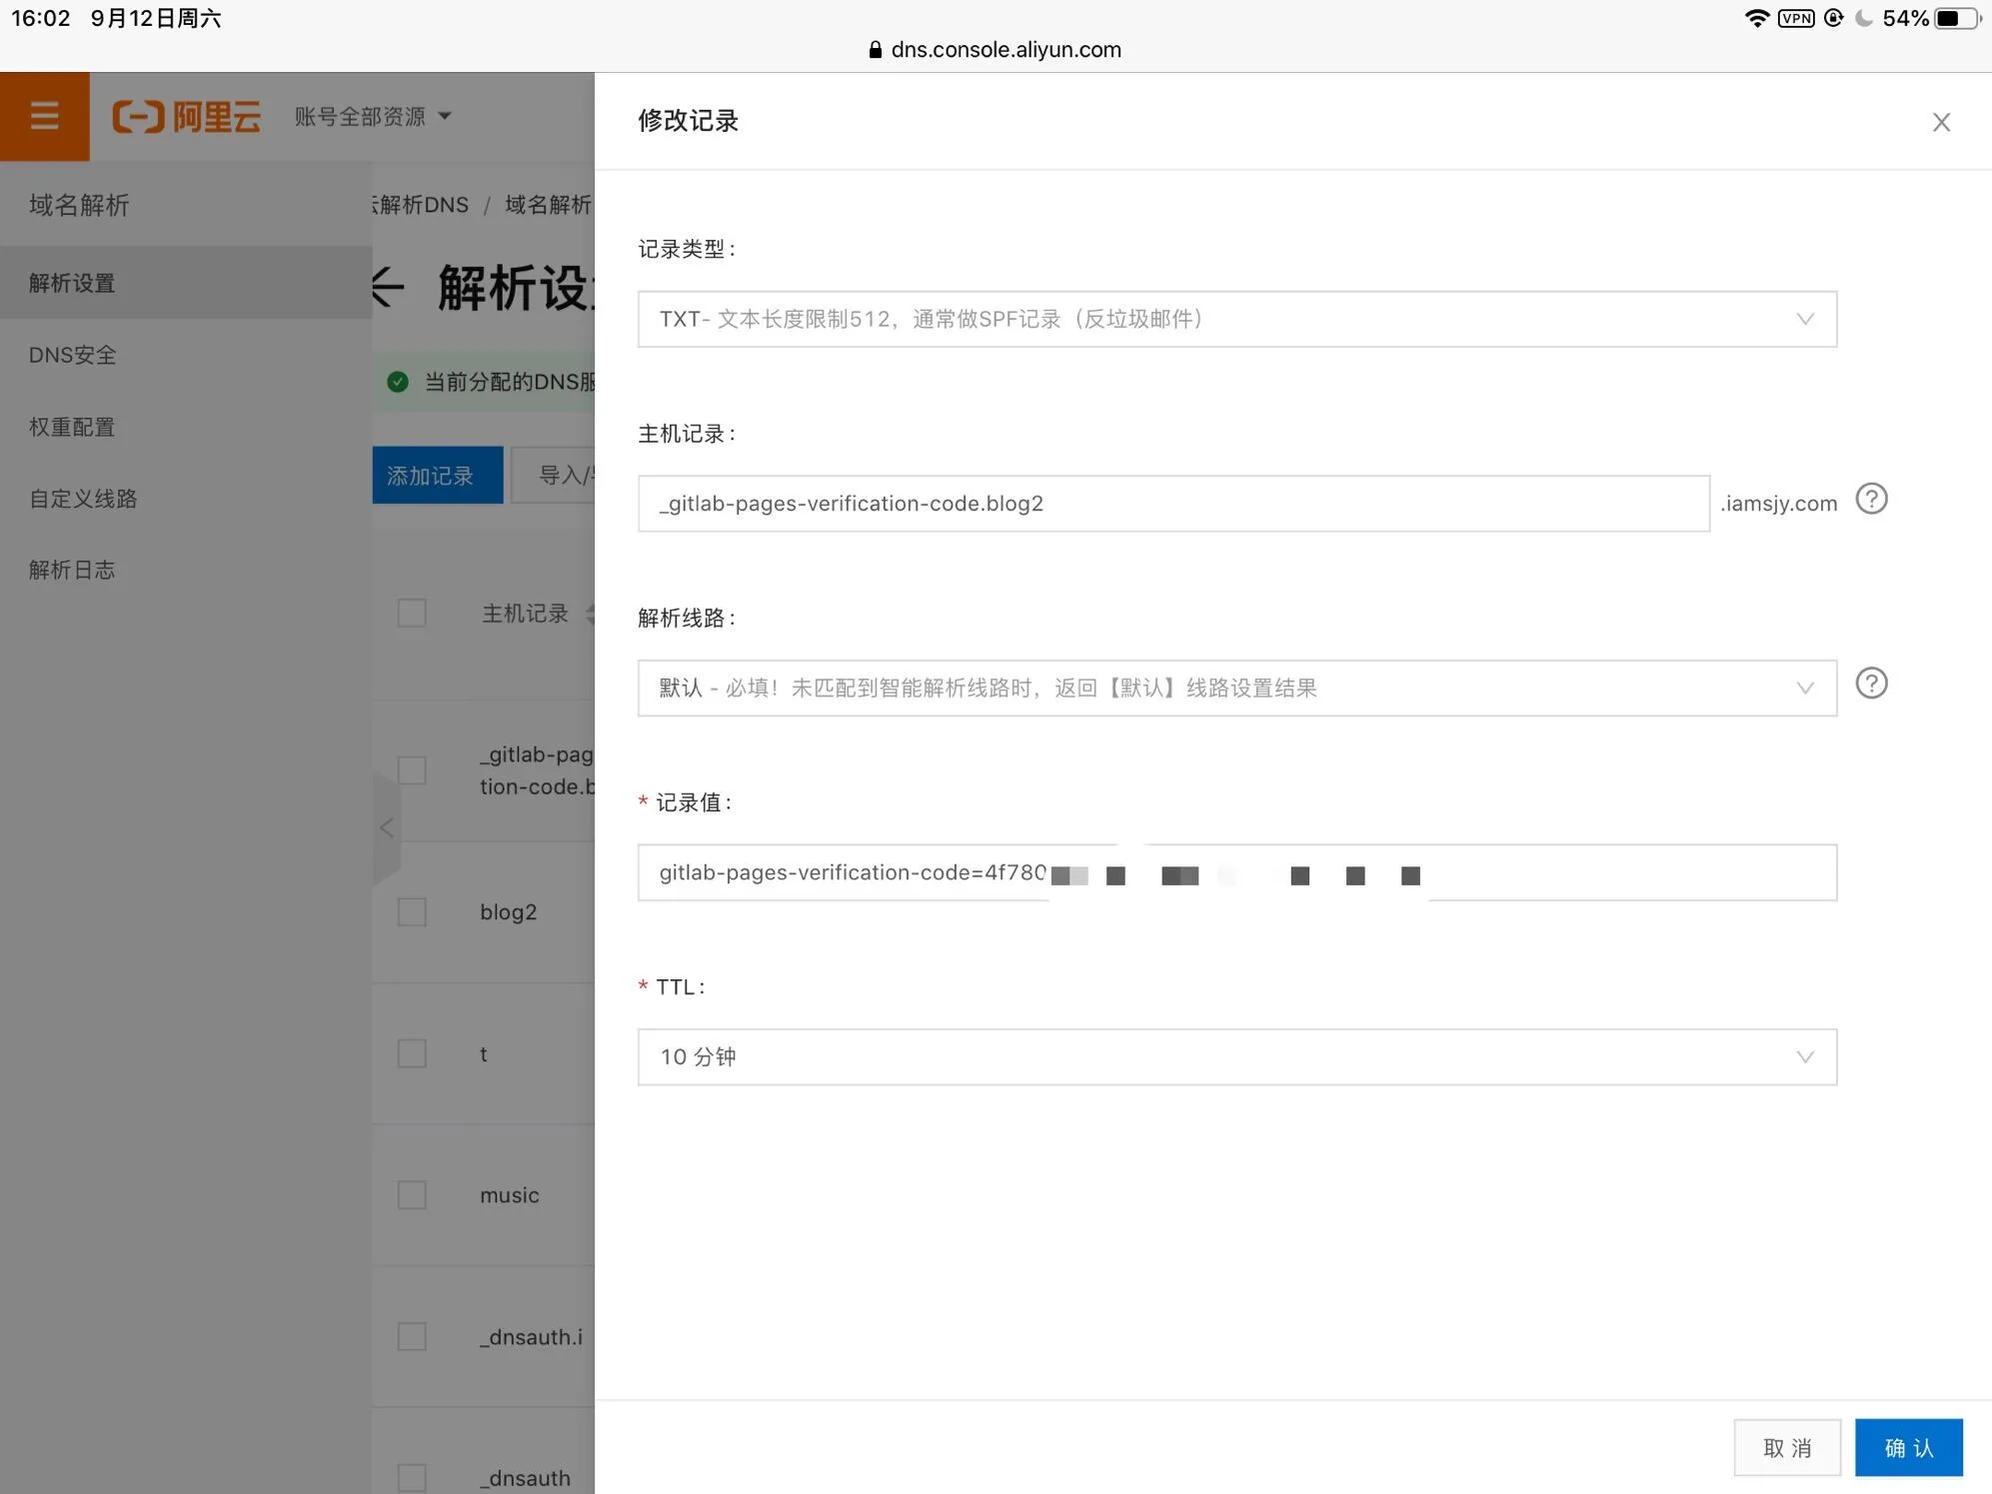
Task: Toggle the 主机记录 header select-all checkbox
Action: click(412, 613)
